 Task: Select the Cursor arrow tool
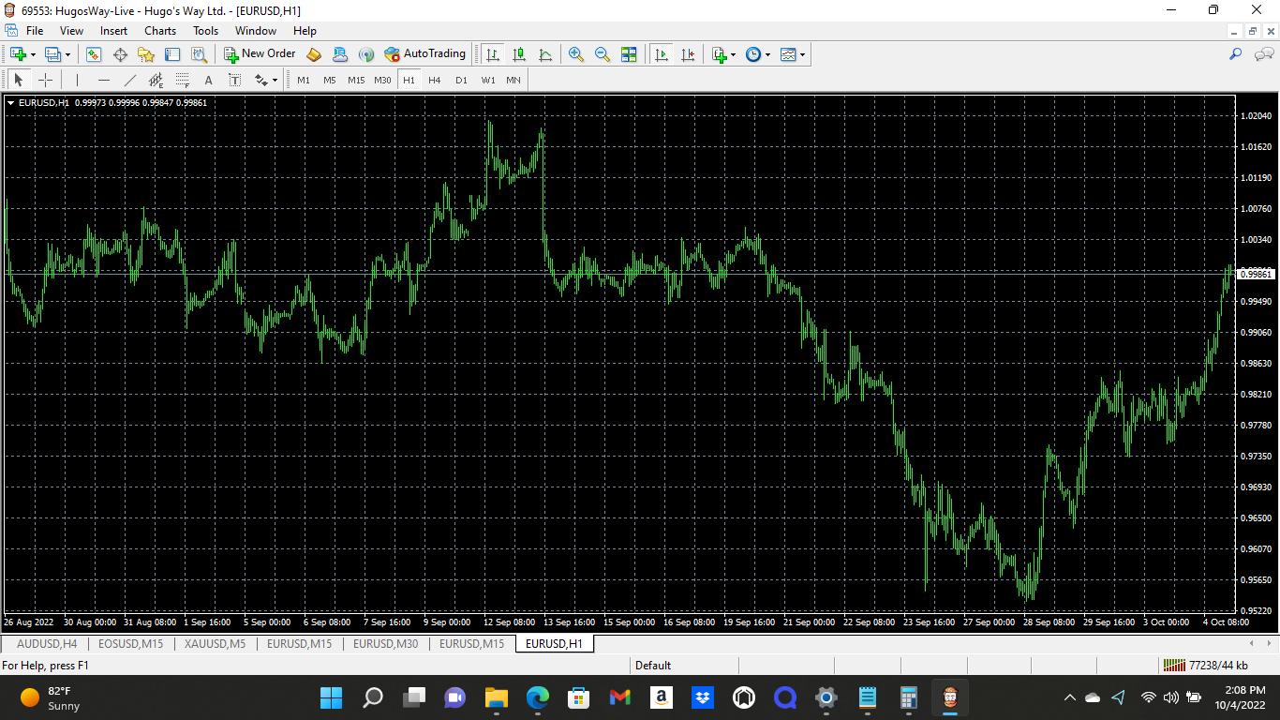click(x=18, y=80)
